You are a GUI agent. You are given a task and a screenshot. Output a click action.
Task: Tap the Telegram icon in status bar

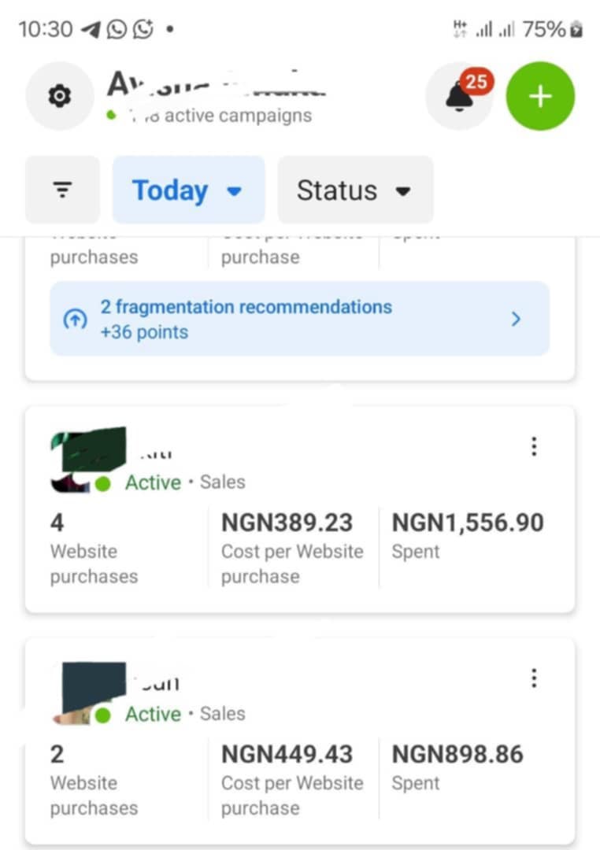pyautogui.click(x=91, y=29)
